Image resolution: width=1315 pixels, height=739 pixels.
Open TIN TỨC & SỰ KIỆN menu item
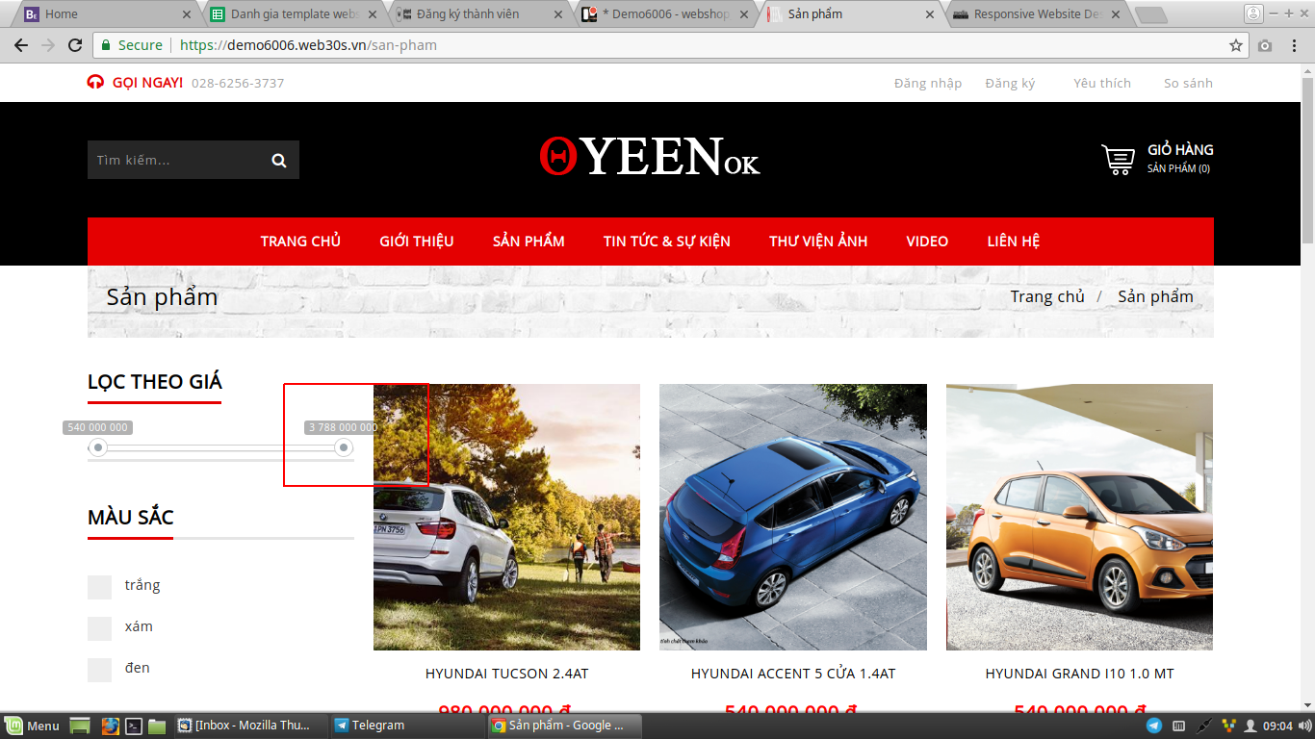[x=667, y=242]
